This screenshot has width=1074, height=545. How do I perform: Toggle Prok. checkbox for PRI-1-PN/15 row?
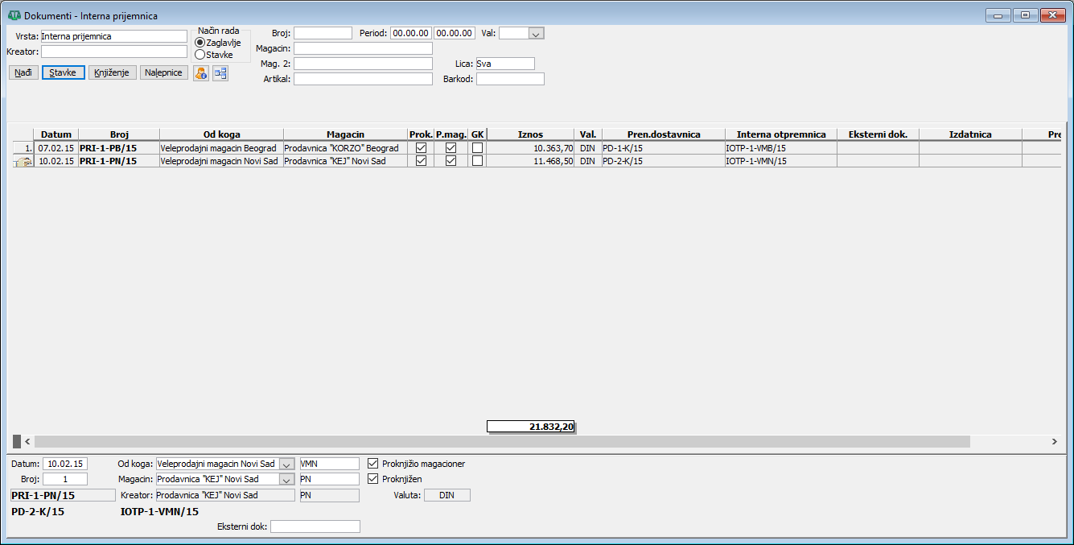421,161
